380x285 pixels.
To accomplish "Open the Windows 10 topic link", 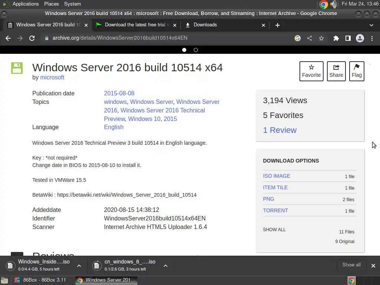I will (x=144, y=119).
